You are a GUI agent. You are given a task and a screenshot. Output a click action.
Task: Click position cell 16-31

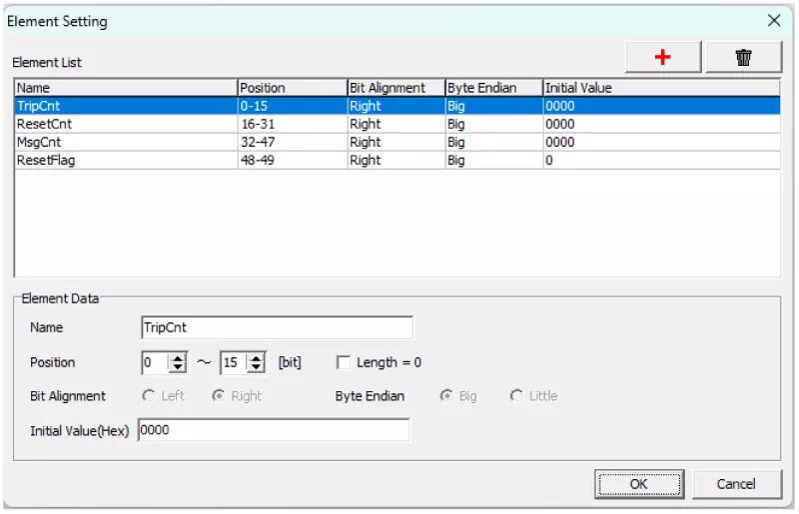click(293, 124)
